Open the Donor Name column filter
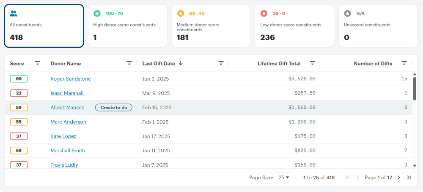Screen dimensions: 423x192 pos(129,63)
